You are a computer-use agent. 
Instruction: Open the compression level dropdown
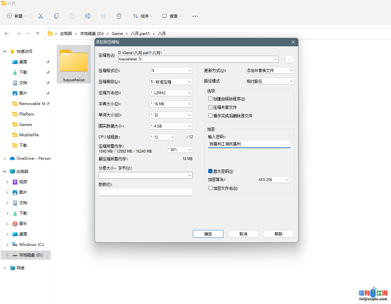coord(171,82)
